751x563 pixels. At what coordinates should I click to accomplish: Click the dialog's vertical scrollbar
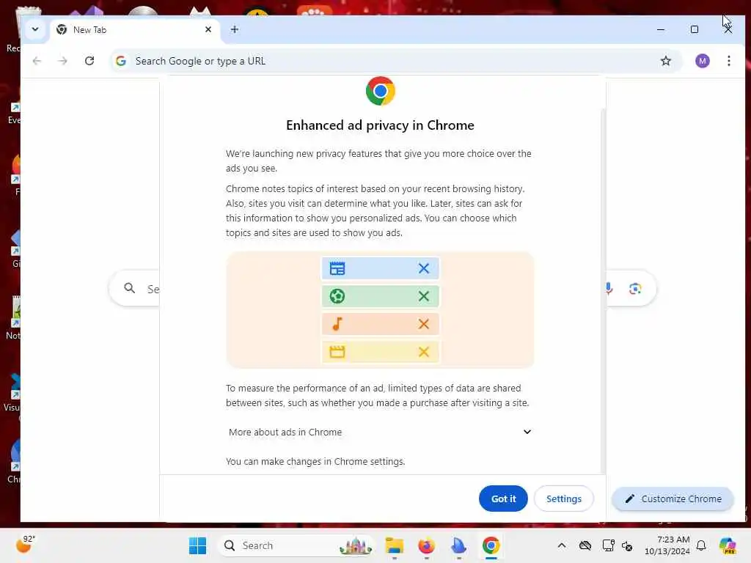tap(603, 290)
